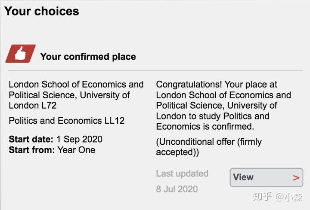
Task: Select the "1 Sep 2020" start date value
Action: (79, 140)
